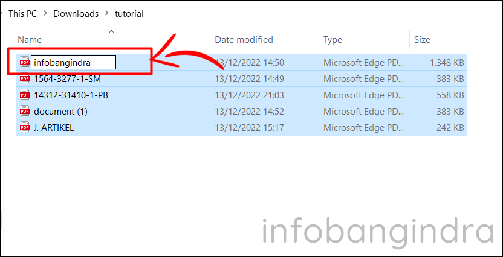503x257 pixels.
Task: Click the 558 KB size value
Action: [x=450, y=95]
